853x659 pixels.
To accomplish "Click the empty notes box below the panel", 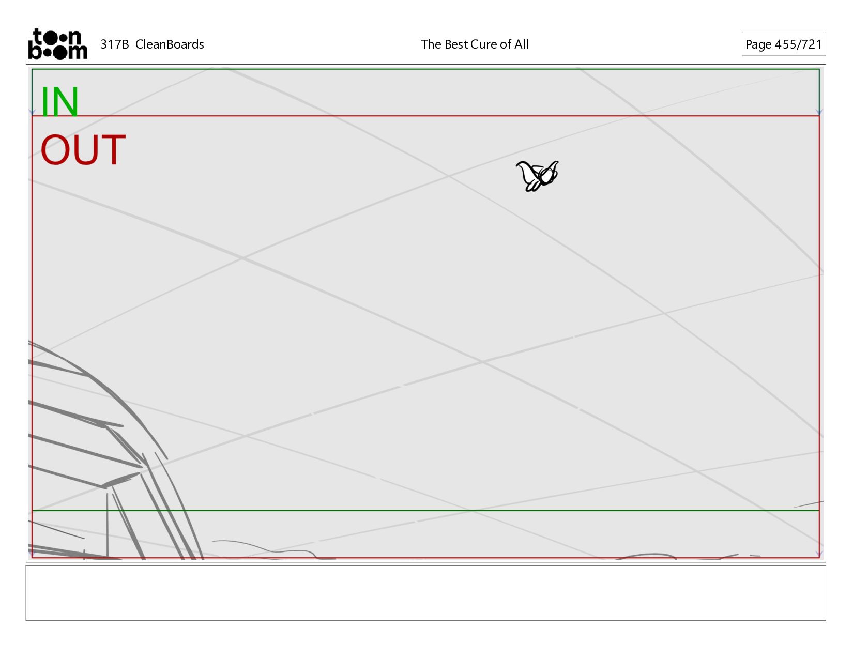I will pyautogui.click(x=425, y=593).
